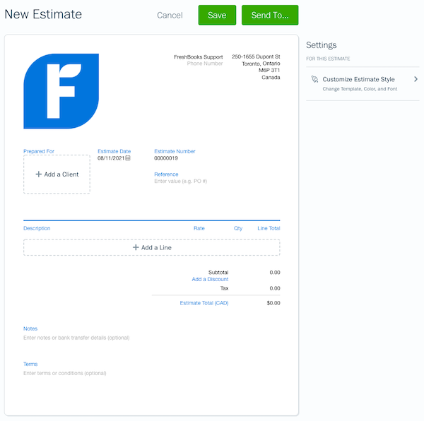The image size is (424, 421).
Task: Cancel the new estimate
Action: (x=170, y=16)
